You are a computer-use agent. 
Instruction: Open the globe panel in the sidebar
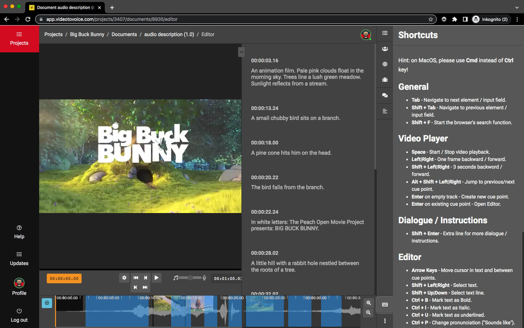[x=385, y=64]
